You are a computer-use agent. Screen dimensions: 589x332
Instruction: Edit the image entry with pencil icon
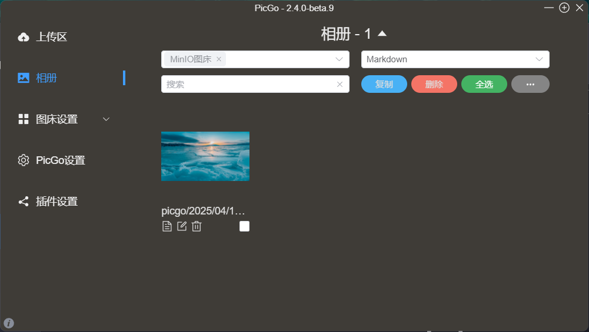pyautogui.click(x=182, y=226)
